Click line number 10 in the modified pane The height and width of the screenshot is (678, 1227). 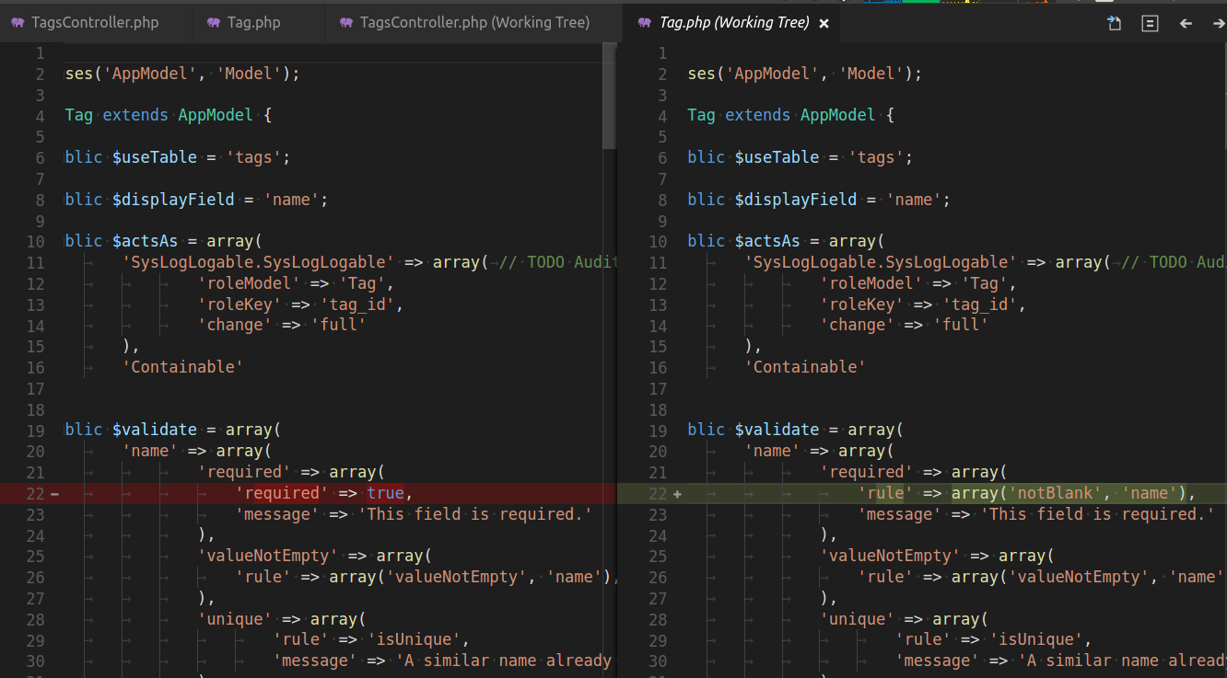click(657, 241)
